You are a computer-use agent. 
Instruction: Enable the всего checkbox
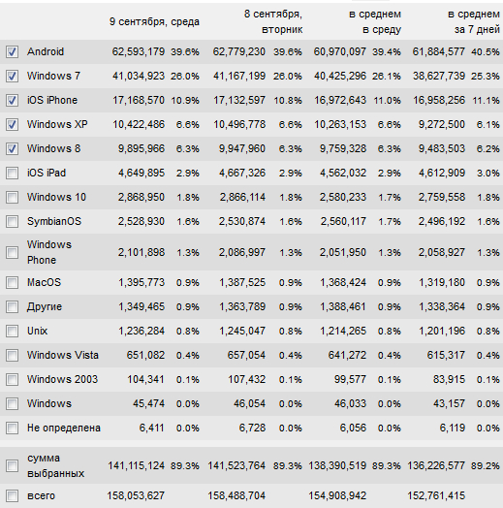coord(12,495)
